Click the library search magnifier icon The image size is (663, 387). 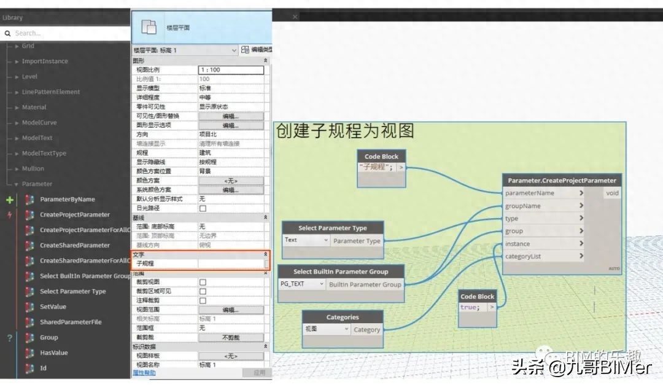tap(7, 33)
